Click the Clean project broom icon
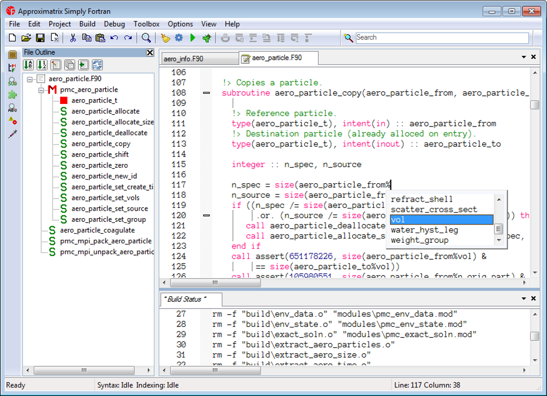547x396 pixels. tap(166, 38)
